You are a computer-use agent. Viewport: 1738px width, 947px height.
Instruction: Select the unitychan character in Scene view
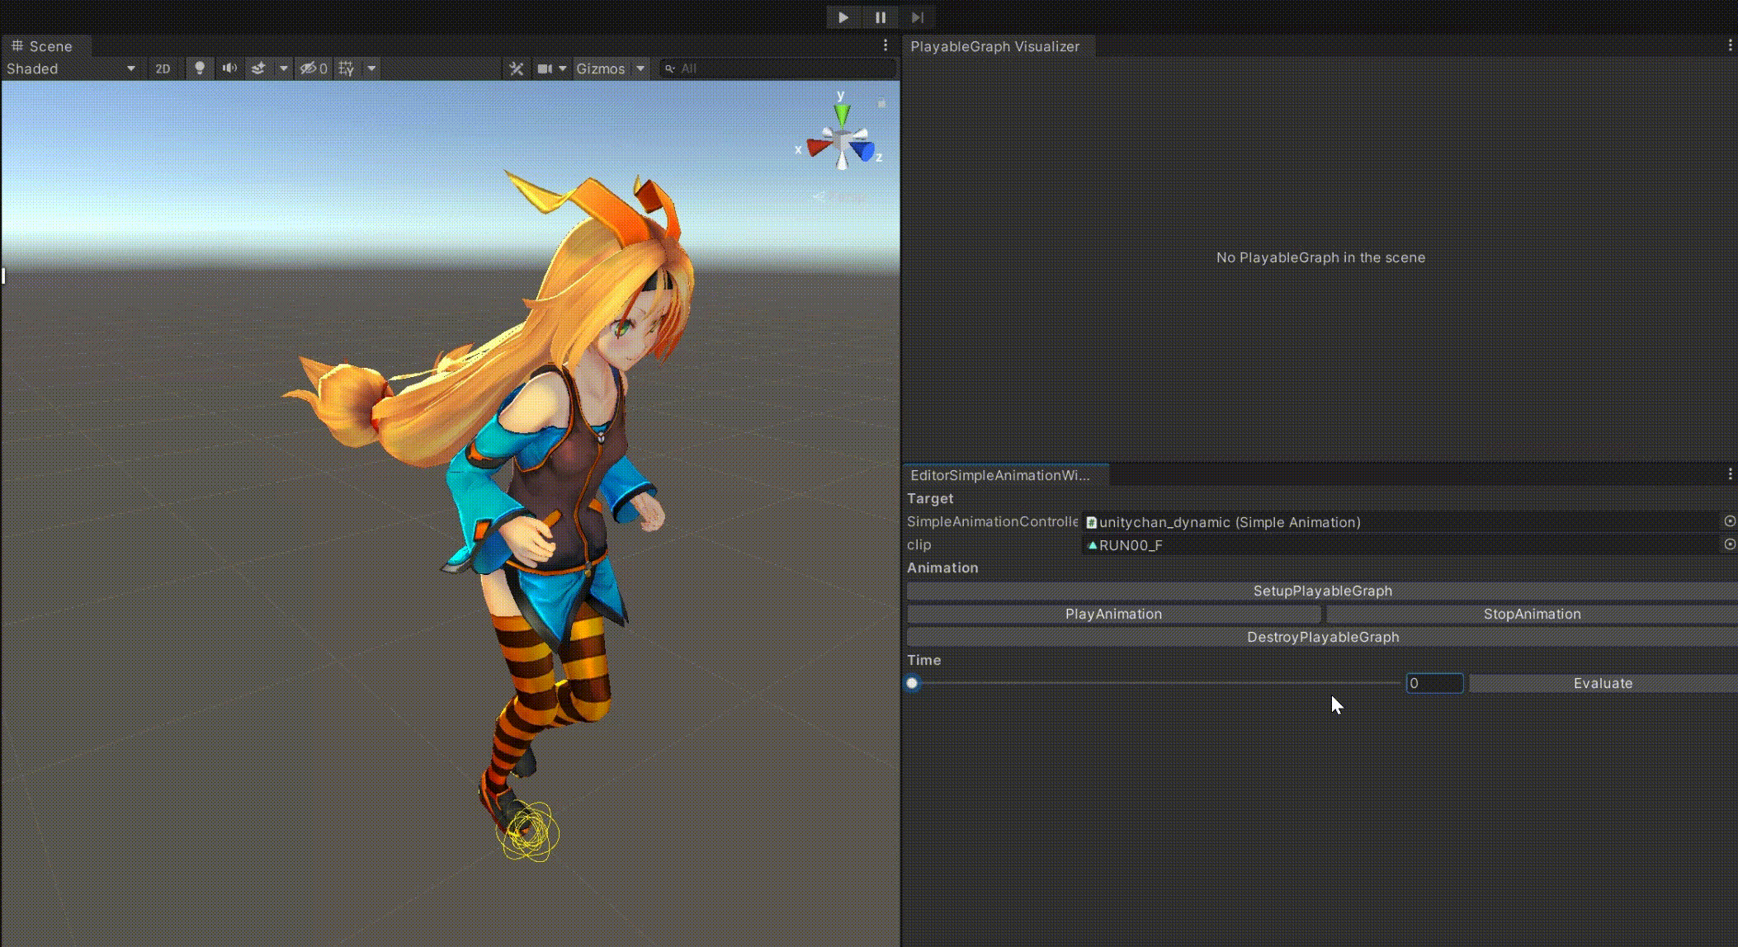click(x=561, y=495)
